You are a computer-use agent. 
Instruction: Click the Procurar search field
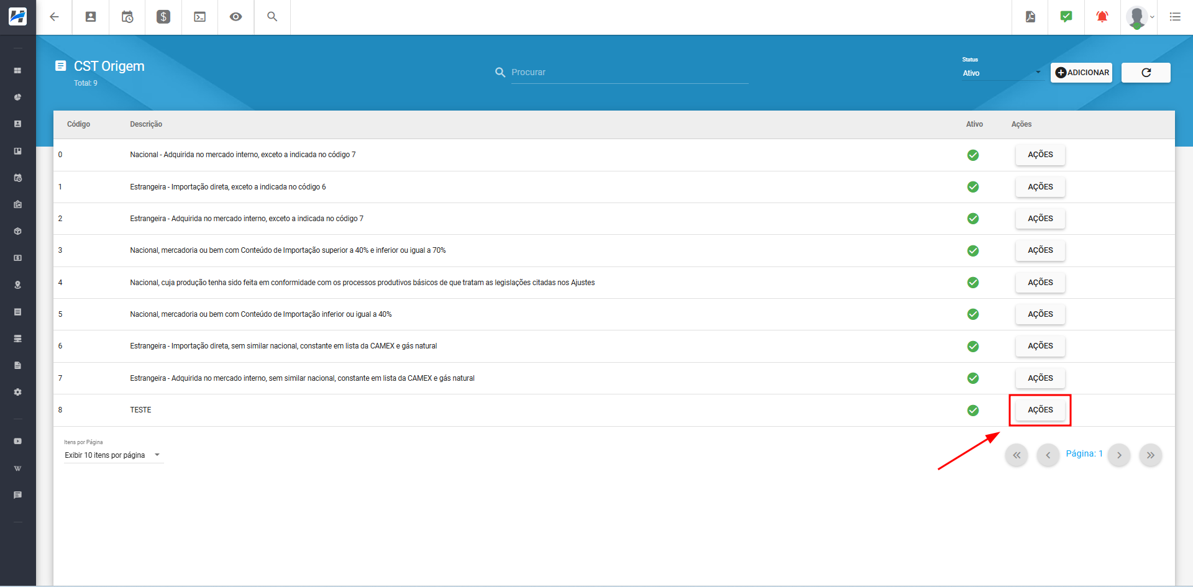pos(629,73)
